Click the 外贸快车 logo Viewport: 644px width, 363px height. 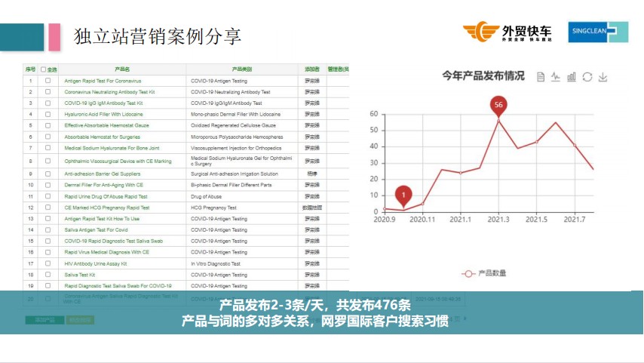[x=508, y=32]
